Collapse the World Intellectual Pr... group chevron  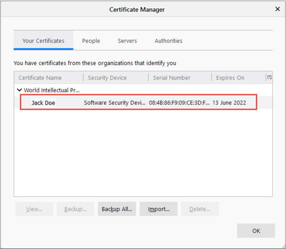point(20,90)
